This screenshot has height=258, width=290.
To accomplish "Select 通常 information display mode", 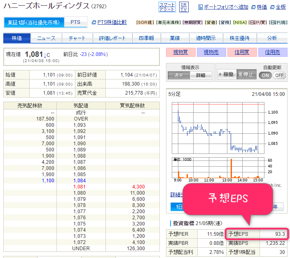I will [x=178, y=75].
